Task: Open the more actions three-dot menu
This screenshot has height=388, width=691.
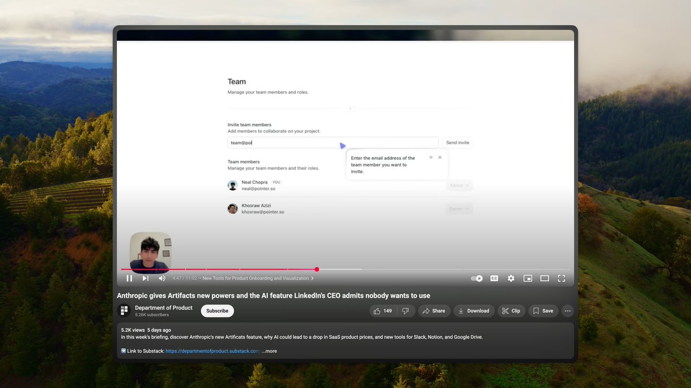Action: click(x=568, y=311)
